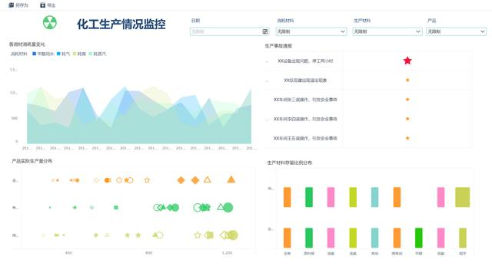Click the 日期 date input field
This screenshot has width=492, height=276.
click(x=229, y=31)
